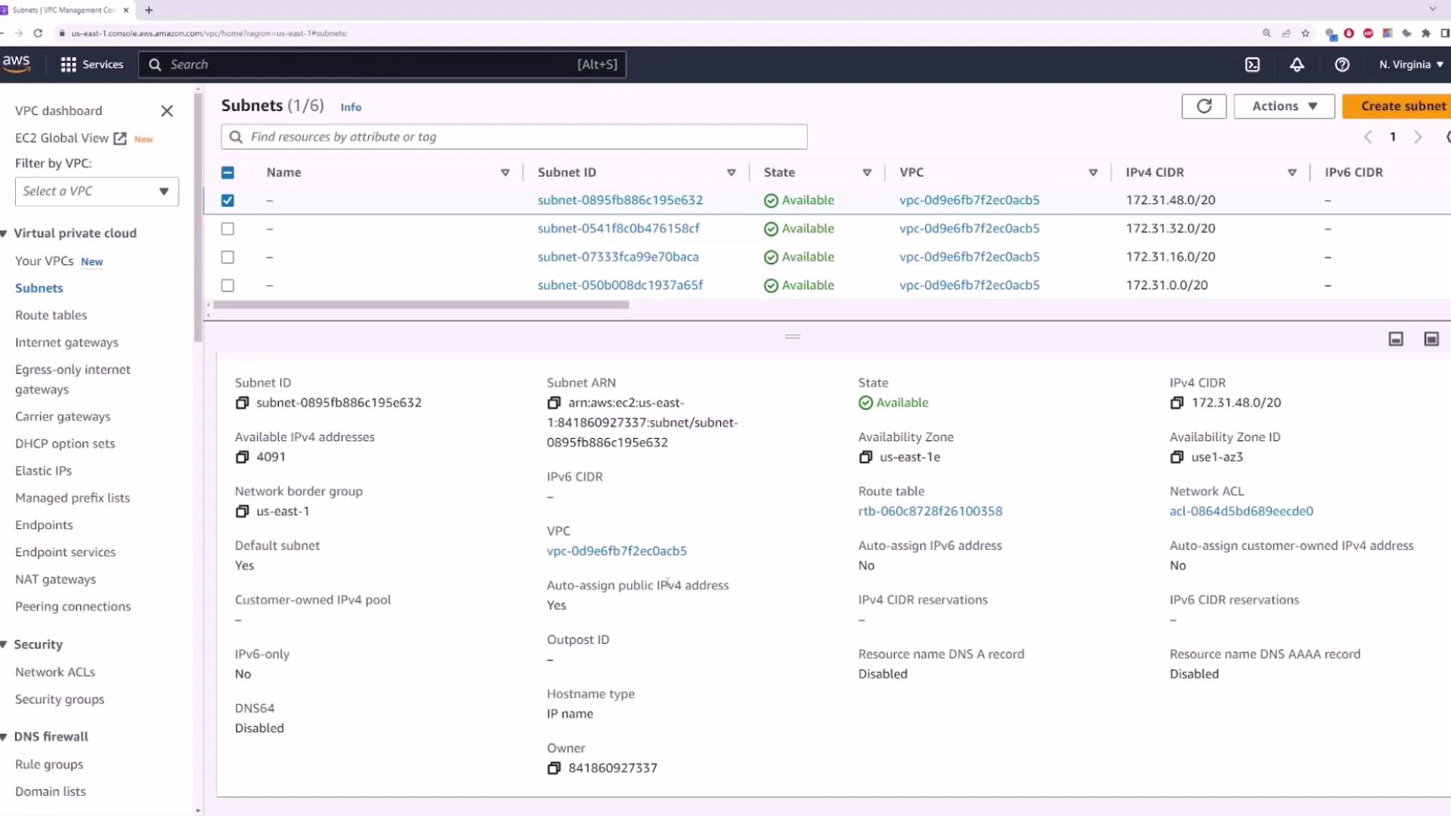1451x816 pixels.
Task: Open the Actions dropdown
Action: click(x=1282, y=106)
